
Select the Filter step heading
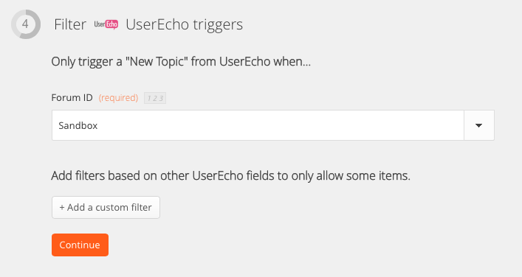(x=70, y=24)
